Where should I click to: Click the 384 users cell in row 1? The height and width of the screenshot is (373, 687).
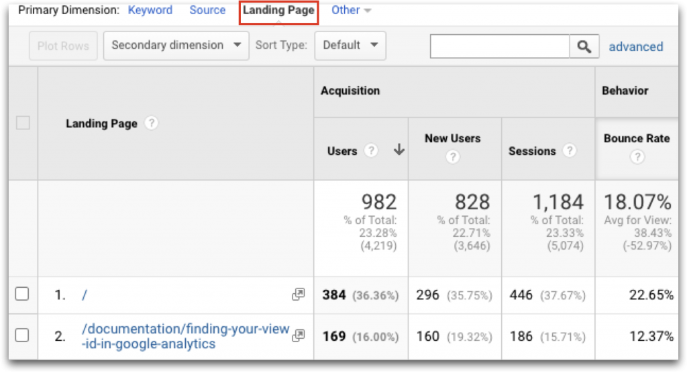[x=334, y=295]
